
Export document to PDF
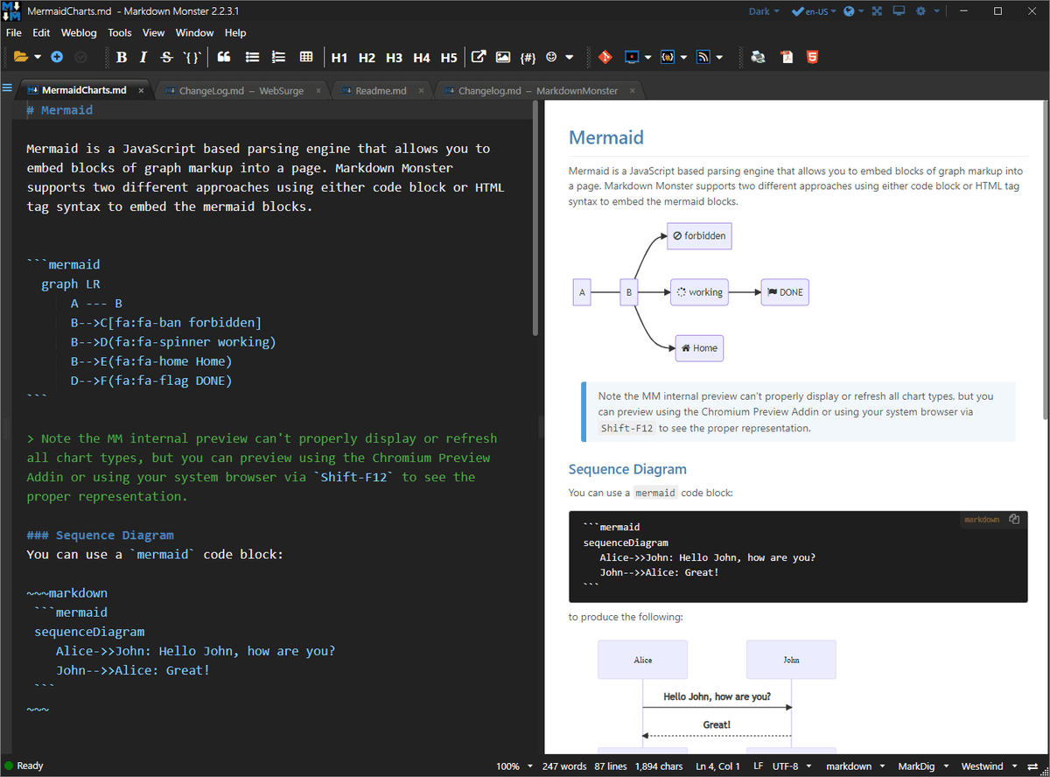787,57
